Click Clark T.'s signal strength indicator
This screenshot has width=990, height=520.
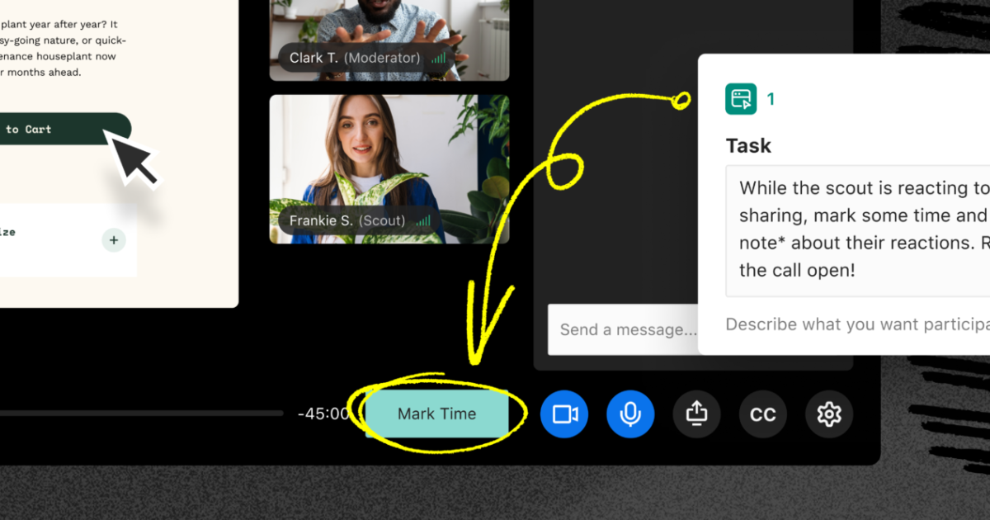[438, 58]
